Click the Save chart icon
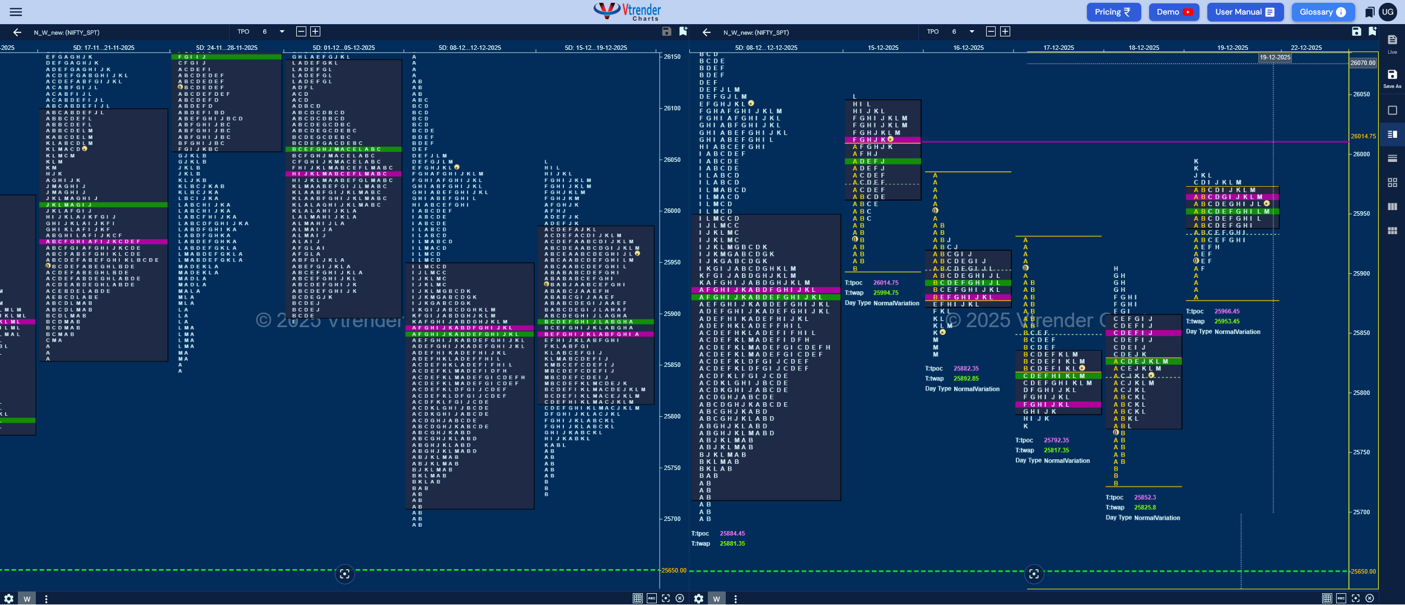The width and height of the screenshot is (1405, 605). point(666,32)
